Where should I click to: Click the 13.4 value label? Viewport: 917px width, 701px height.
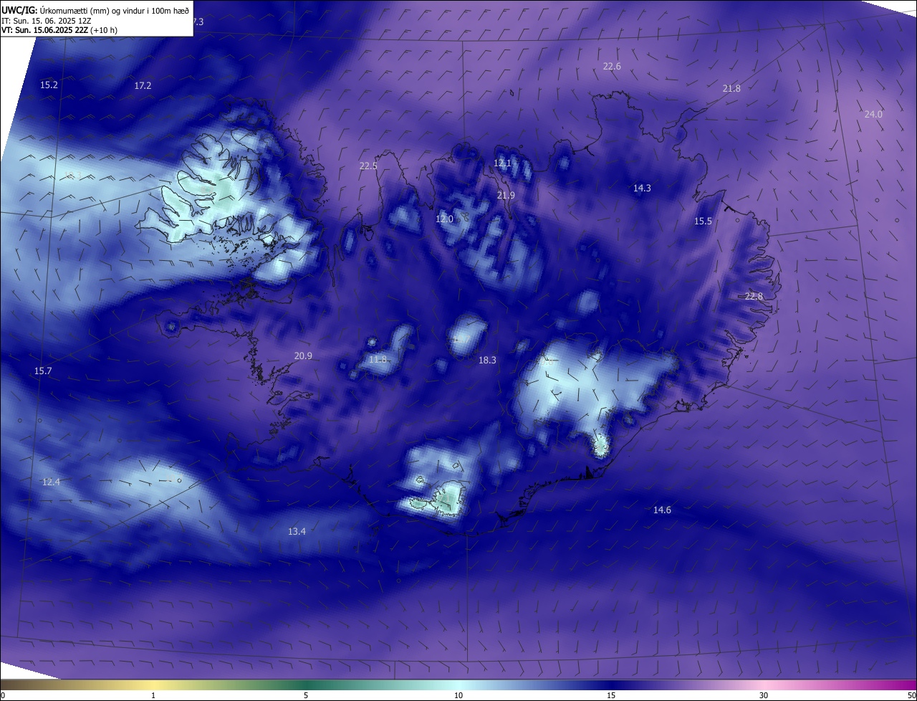[297, 531]
